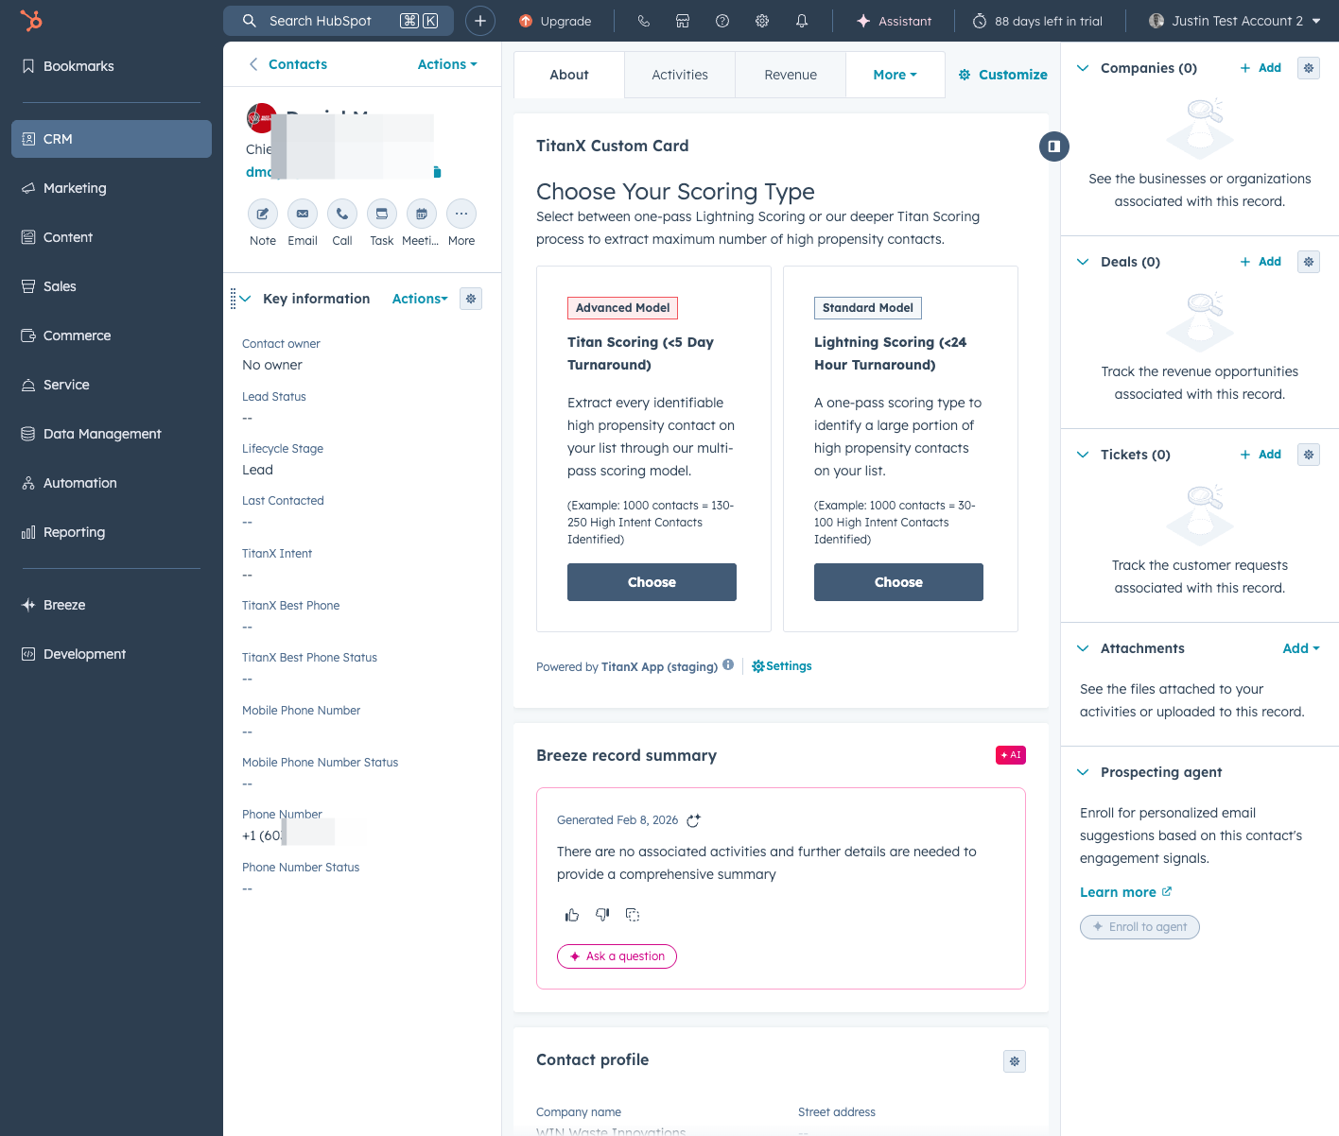1339x1136 pixels.
Task: Collapse the Prospecting agent section
Action: click(x=1083, y=772)
